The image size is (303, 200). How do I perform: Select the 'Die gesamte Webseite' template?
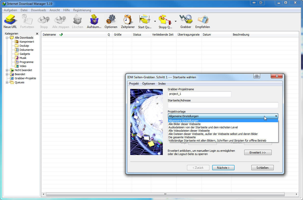183,137
